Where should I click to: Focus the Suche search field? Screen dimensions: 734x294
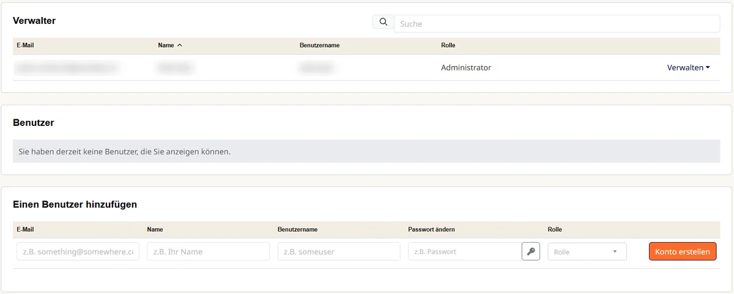[557, 24]
